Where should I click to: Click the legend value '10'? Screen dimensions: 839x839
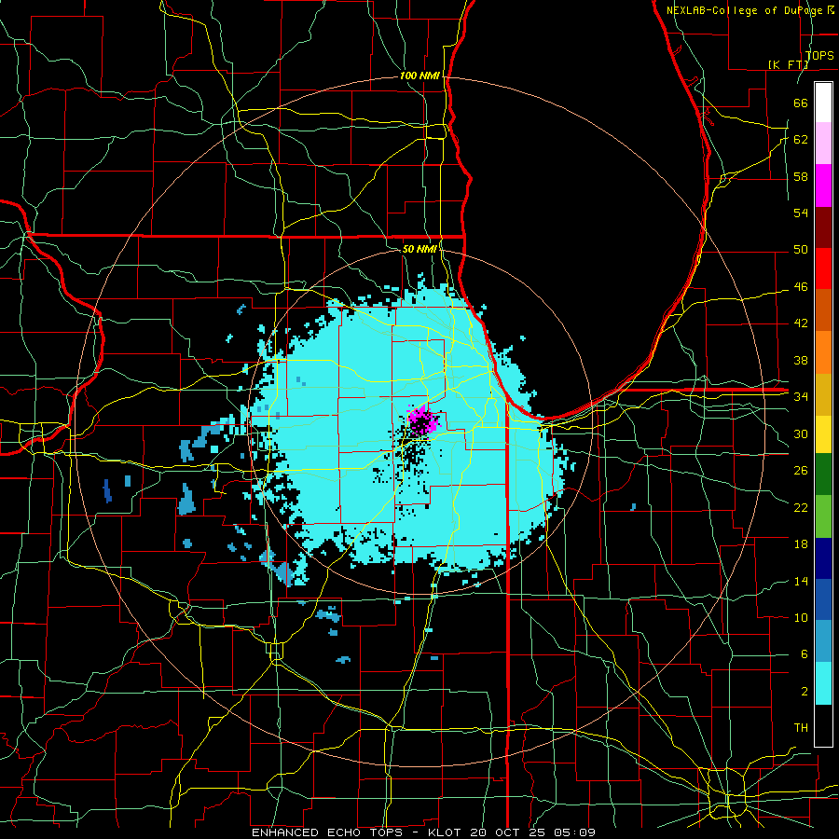[x=801, y=617]
